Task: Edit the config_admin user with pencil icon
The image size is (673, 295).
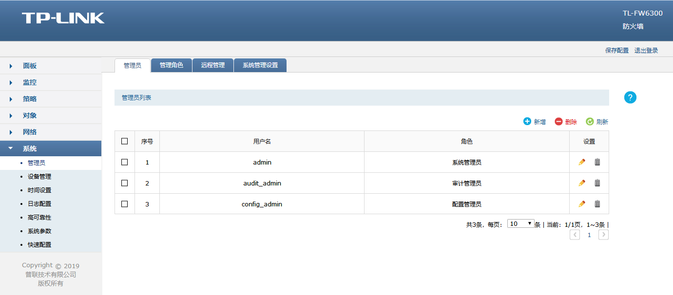Action: point(581,204)
